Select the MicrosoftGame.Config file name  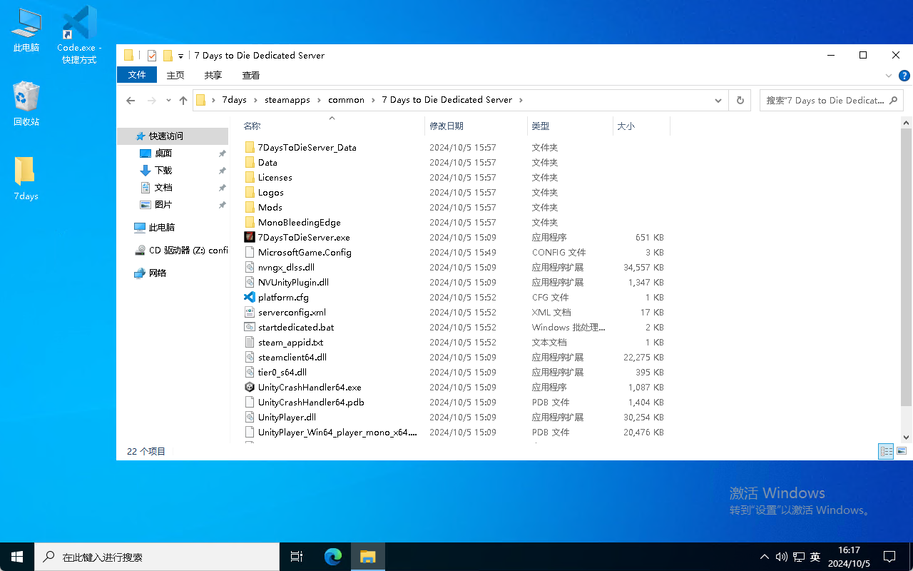click(305, 252)
